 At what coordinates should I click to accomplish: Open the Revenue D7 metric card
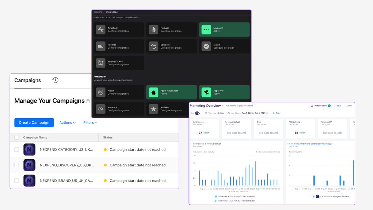click(x=332, y=129)
